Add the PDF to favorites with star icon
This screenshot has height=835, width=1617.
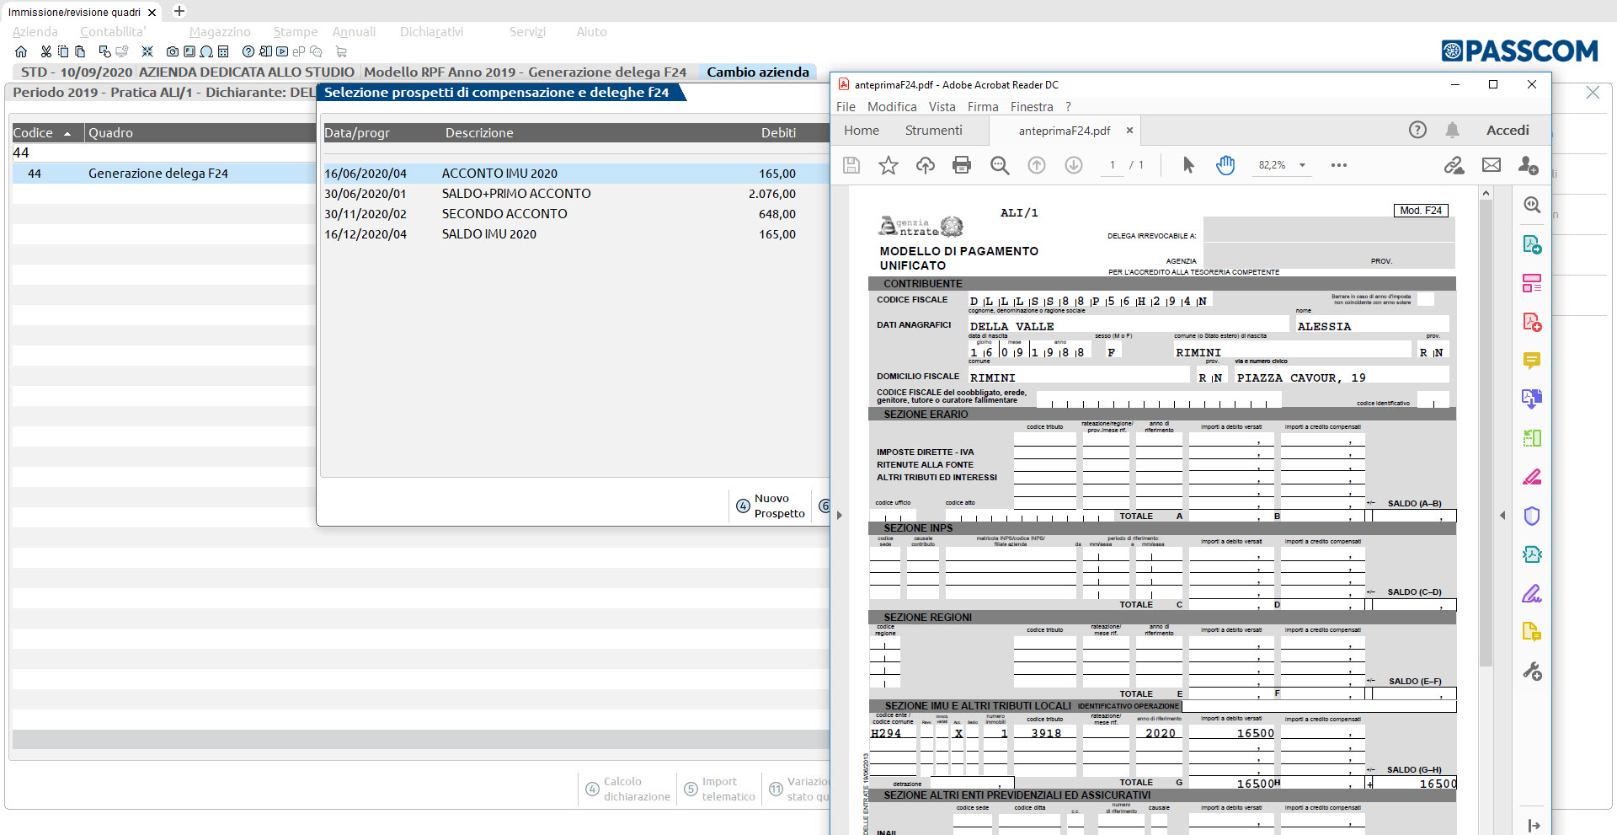889,165
